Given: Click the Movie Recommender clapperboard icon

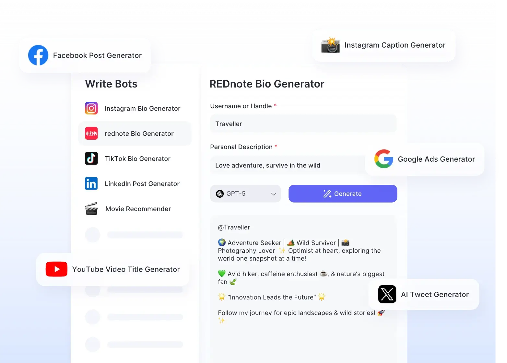Looking at the screenshot, I should coord(91,209).
